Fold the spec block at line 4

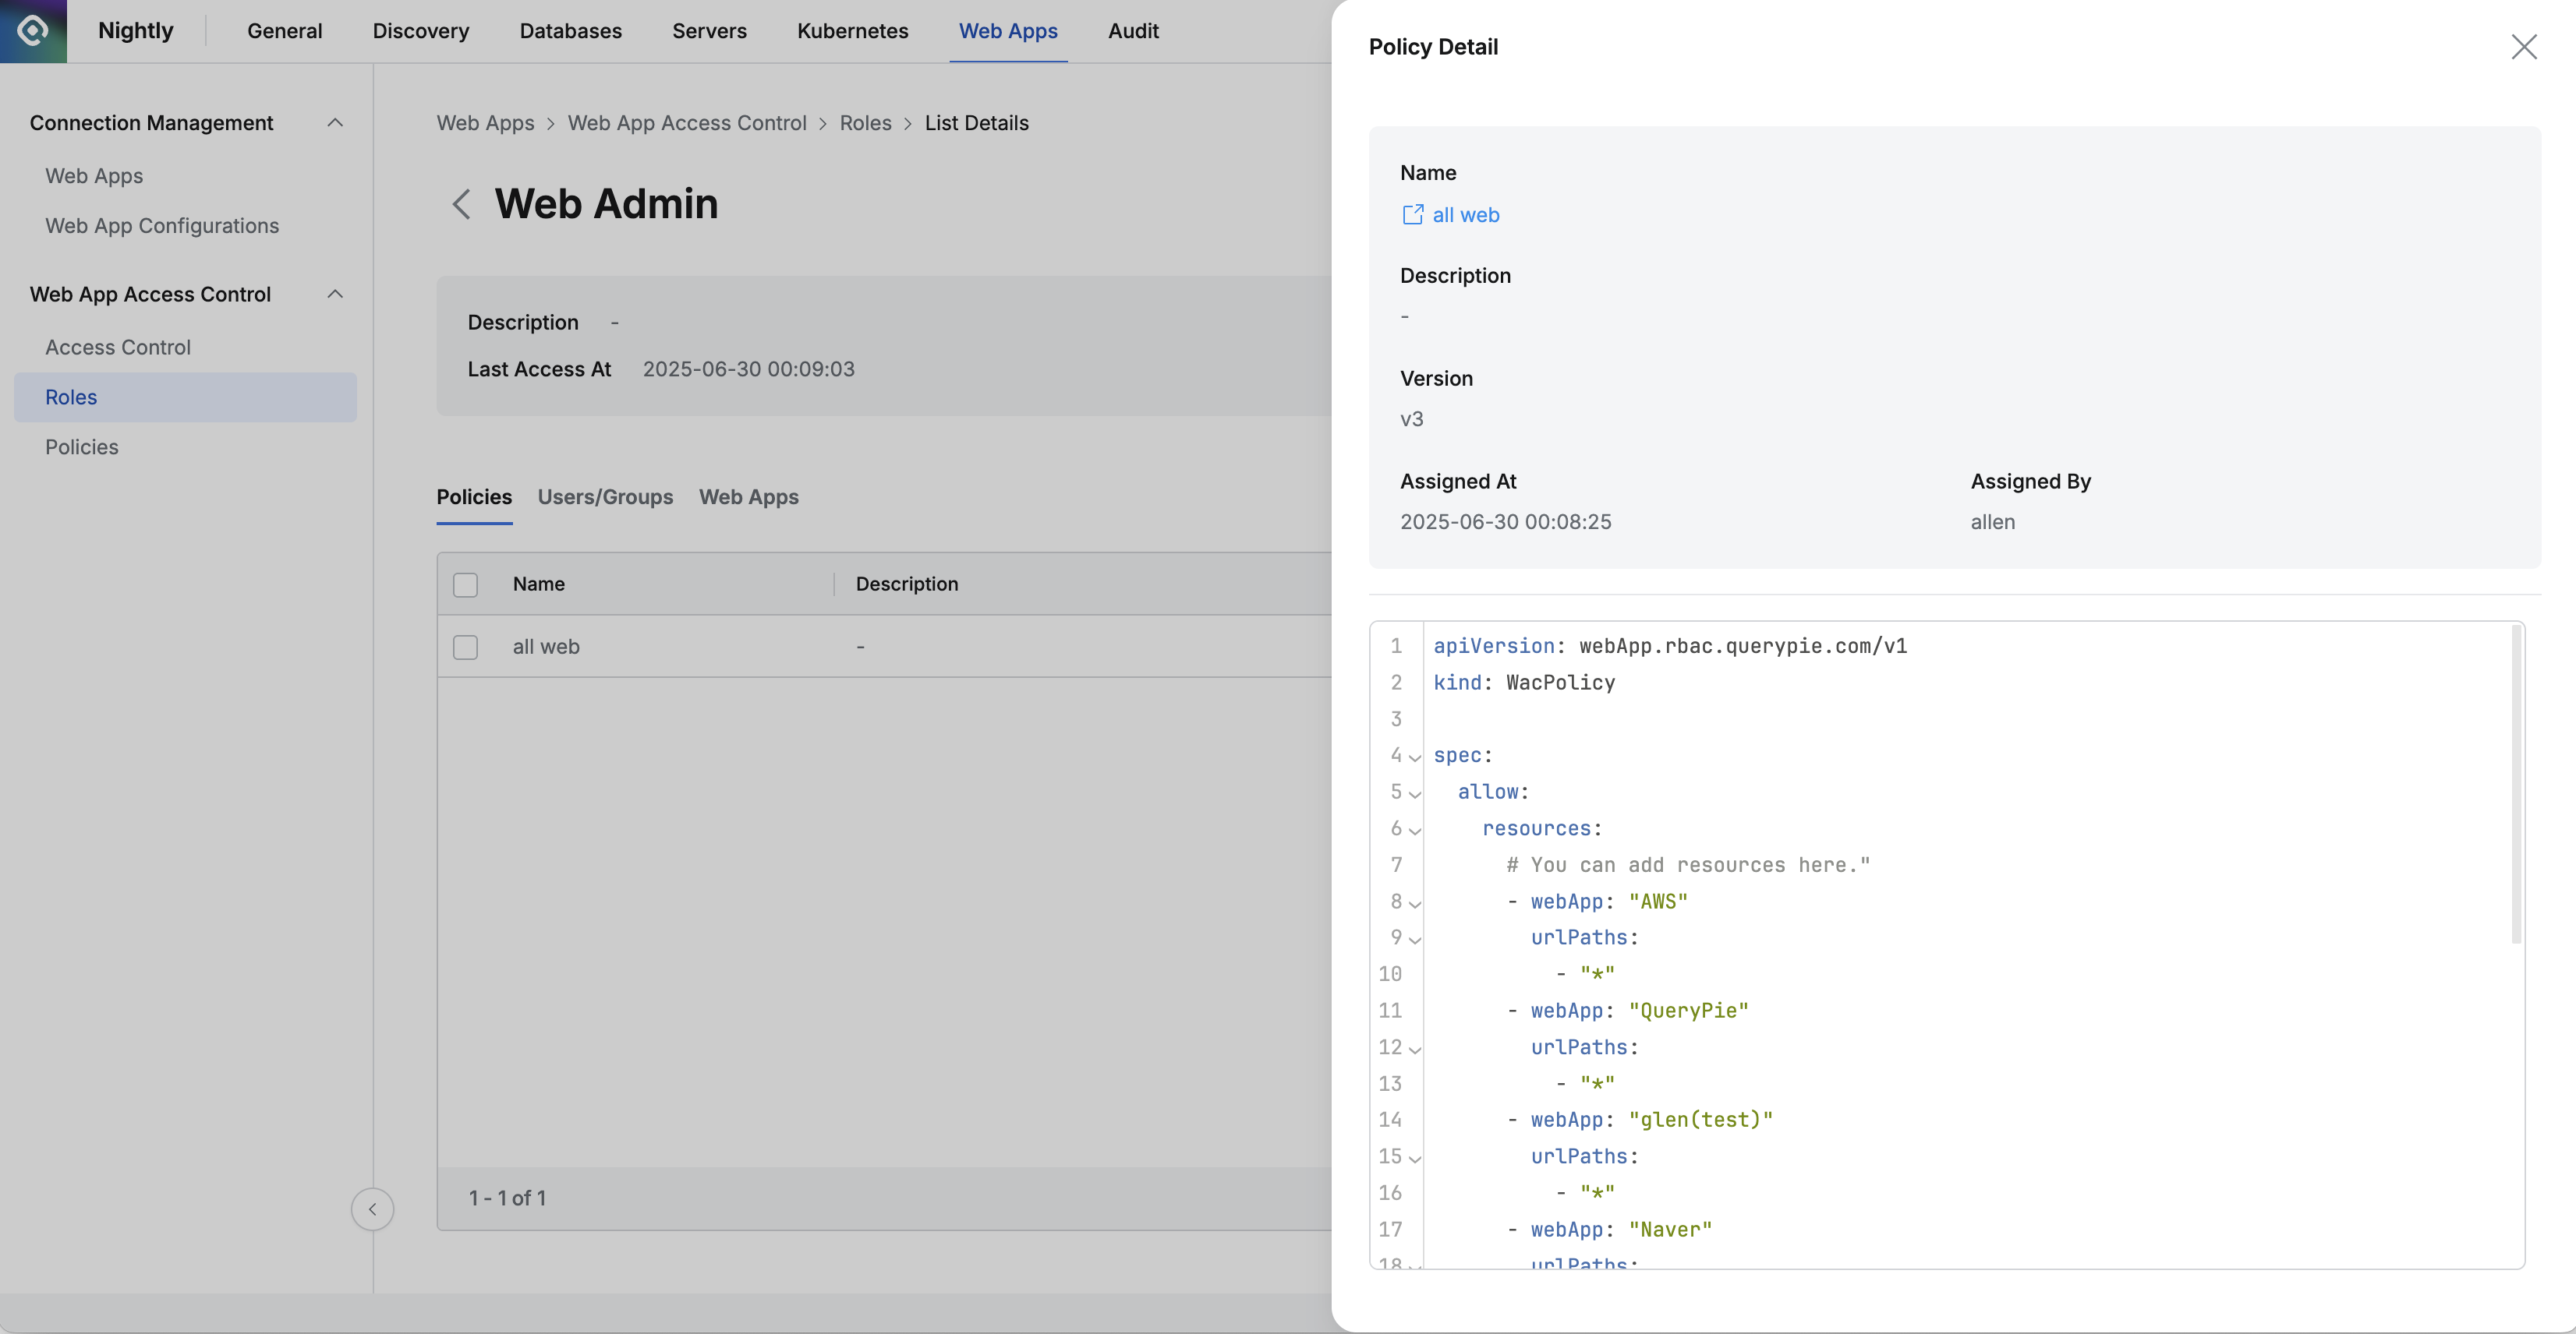pyautogui.click(x=1415, y=757)
